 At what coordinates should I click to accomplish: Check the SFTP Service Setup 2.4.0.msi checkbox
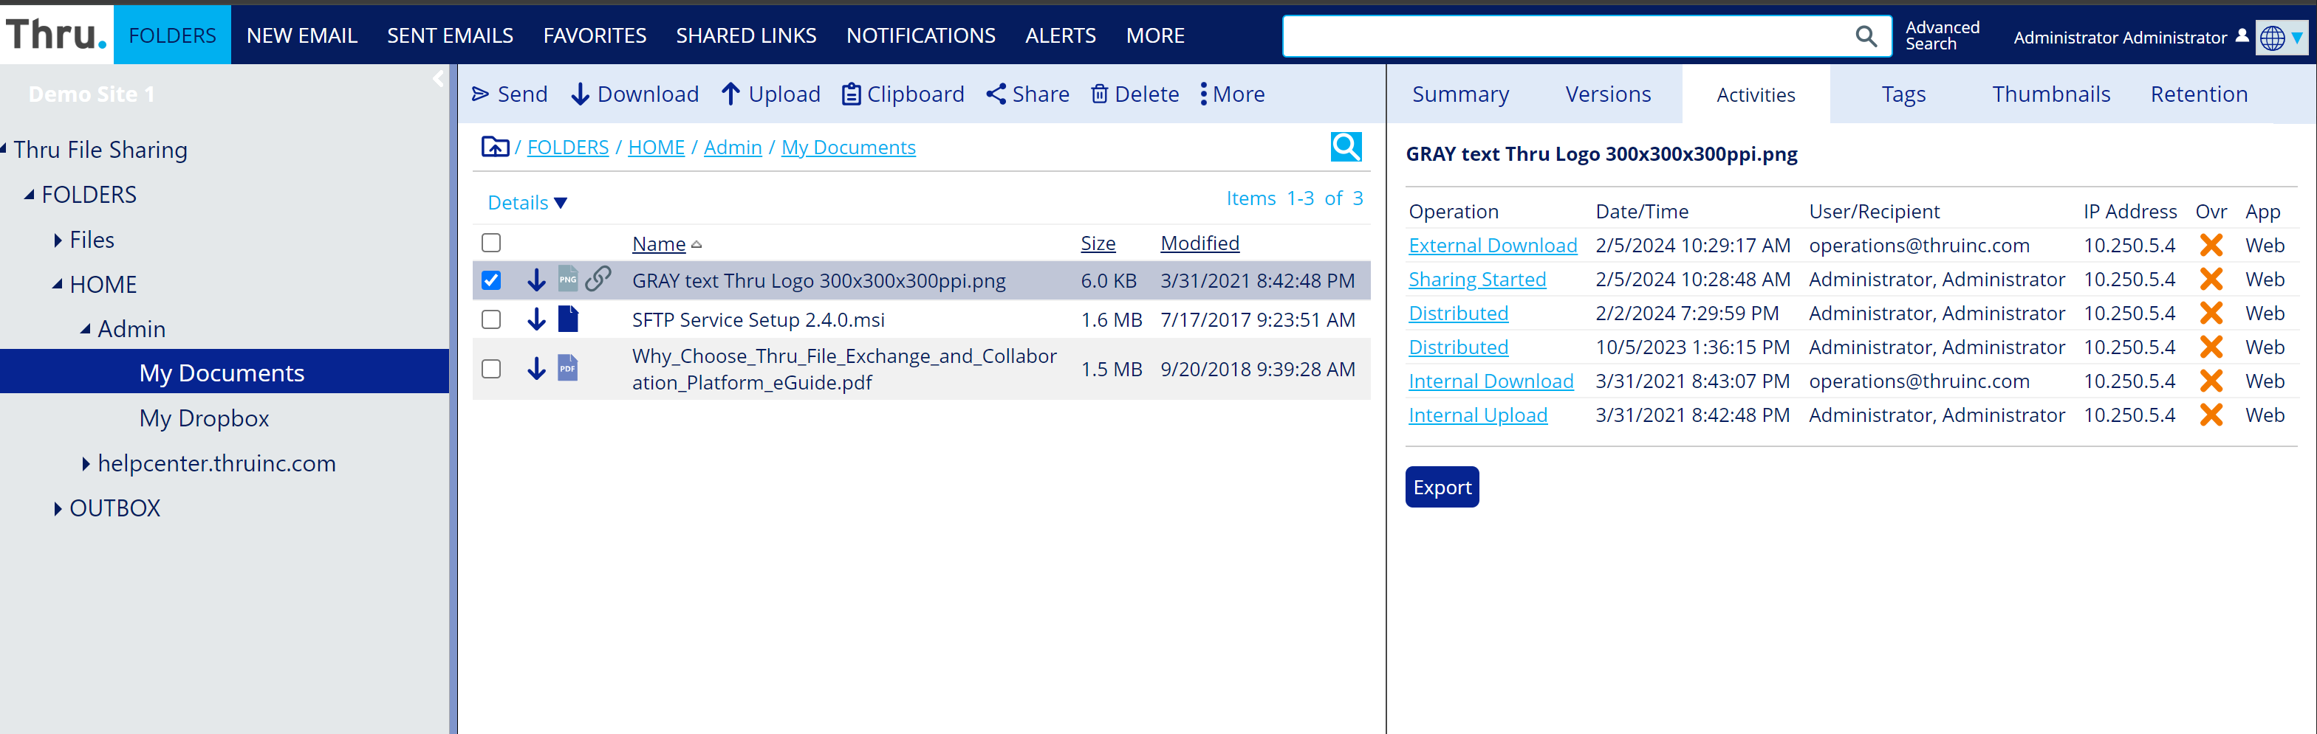[x=491, y=320]
